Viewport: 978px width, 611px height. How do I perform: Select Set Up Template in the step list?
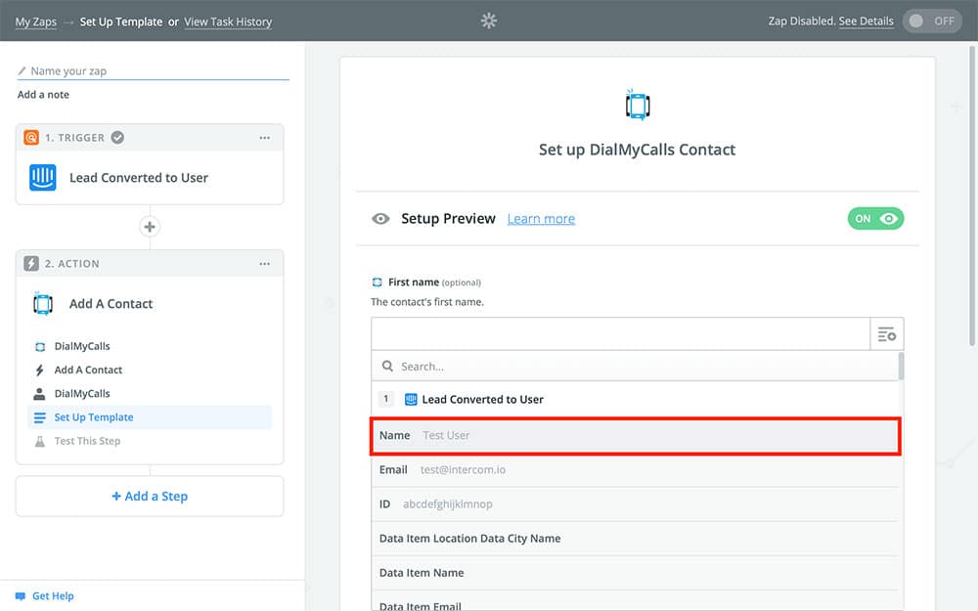pyautogui.click(x=93, y=417)
